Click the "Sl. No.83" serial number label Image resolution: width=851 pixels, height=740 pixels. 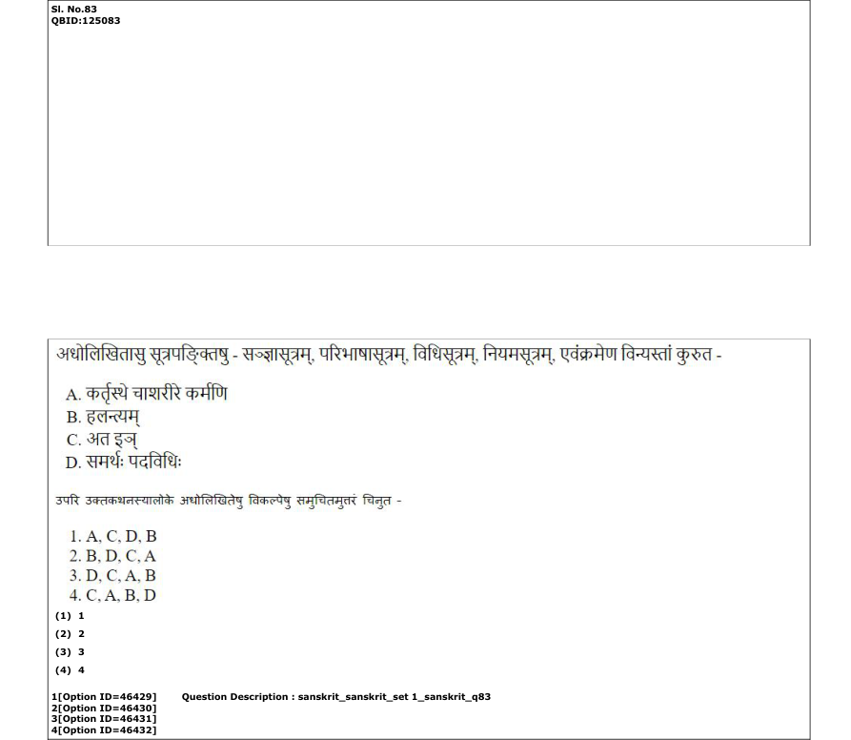tap(73, 10)
